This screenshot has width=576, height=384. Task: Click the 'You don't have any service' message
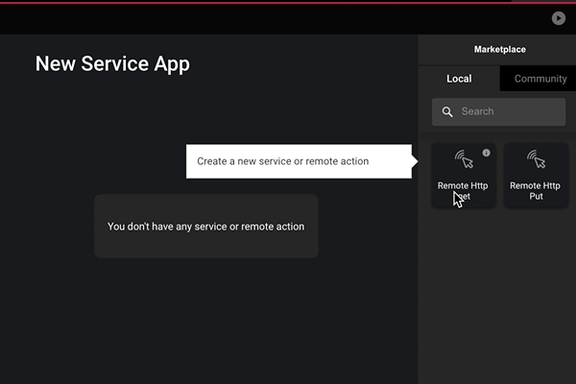[206, 227]
